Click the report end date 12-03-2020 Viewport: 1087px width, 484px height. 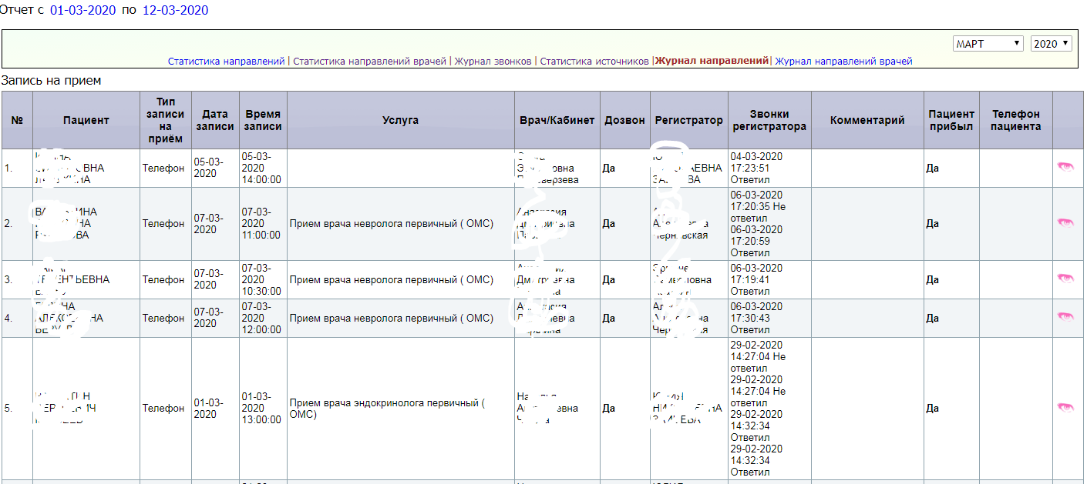pyautogui.click(x=175, y=11)
